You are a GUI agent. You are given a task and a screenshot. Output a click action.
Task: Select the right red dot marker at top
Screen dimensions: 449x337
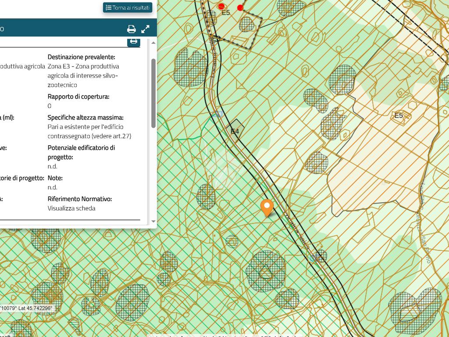[240, 7]
